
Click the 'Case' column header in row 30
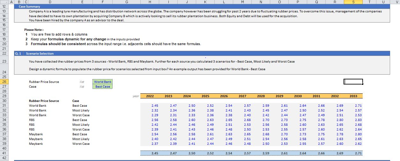click(x=76, y=101)
